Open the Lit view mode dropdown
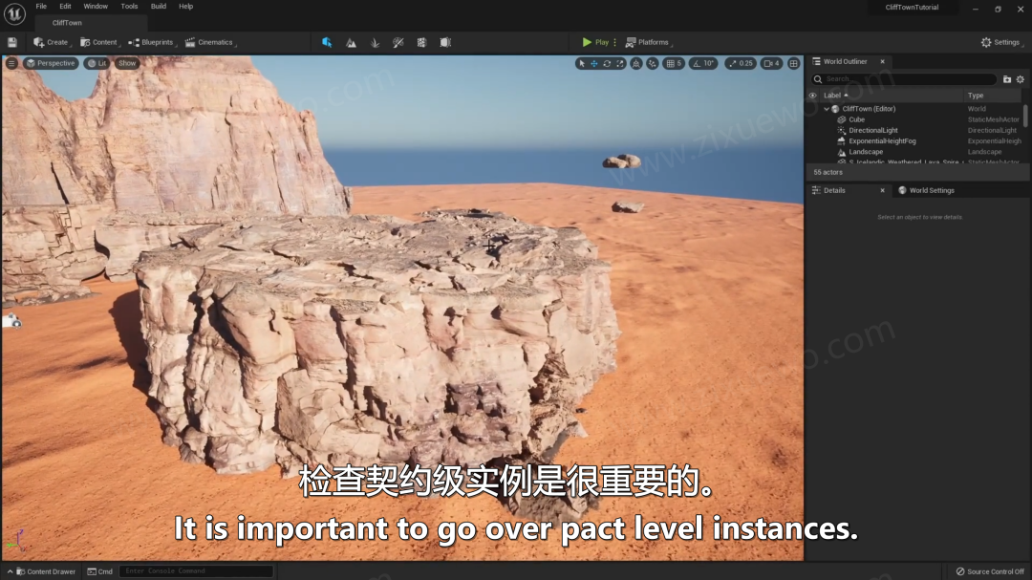The image size is (1032, 580). (97, 63)
